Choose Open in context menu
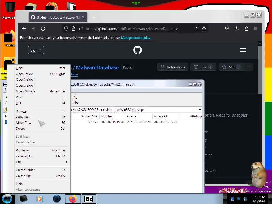Viewport: 272px width, 204px height. click(40, 68)
